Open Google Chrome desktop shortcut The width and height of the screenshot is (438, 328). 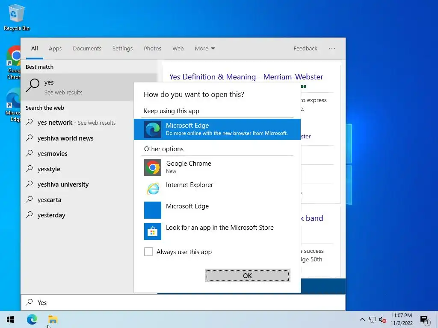point(13,62)
